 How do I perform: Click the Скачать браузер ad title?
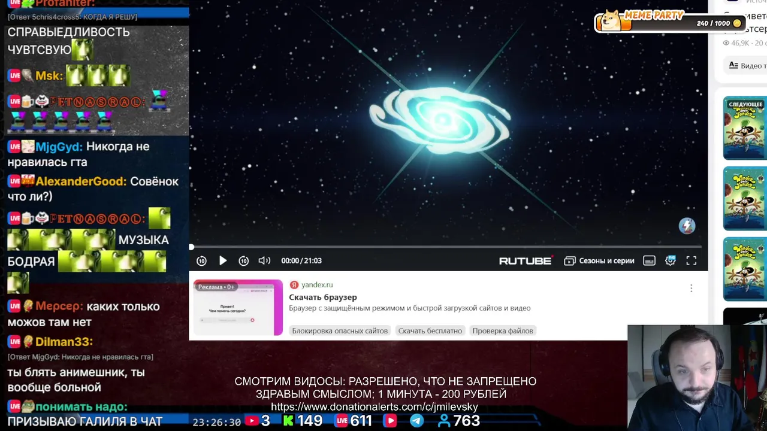point(322,297)
